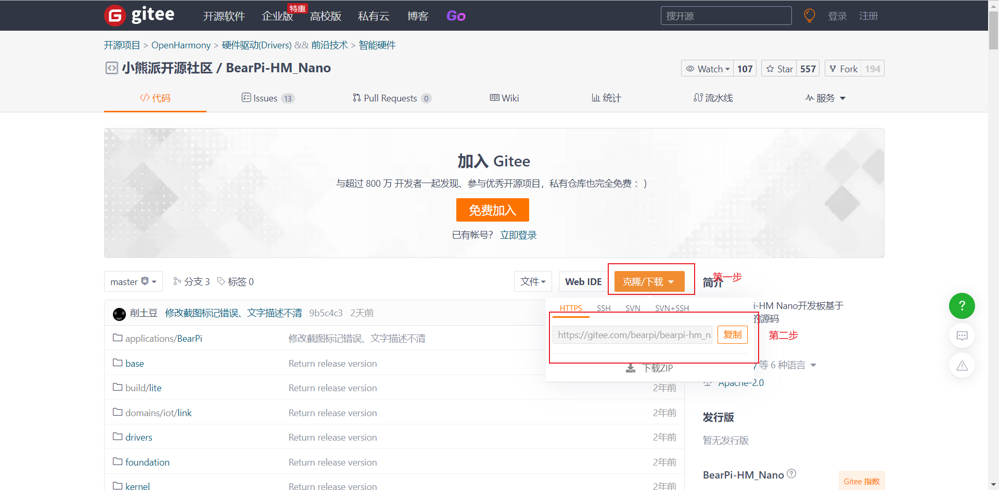Screen dimensions: 999x490
Task: Click folder icon of base row
Action: [118, 363]
